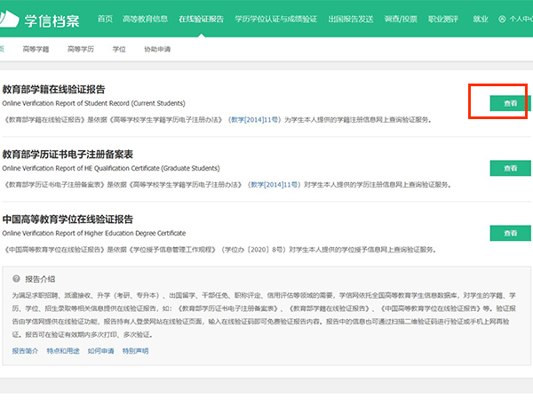533x400 pixels.
Task: Open the 协助申请 sub-tab
Action: point(157,50)
